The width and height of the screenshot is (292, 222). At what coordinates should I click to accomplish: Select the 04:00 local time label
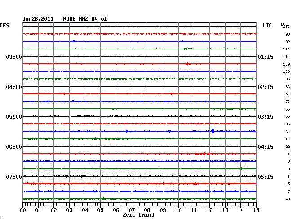pyautogui.click(x=14, y=87)
